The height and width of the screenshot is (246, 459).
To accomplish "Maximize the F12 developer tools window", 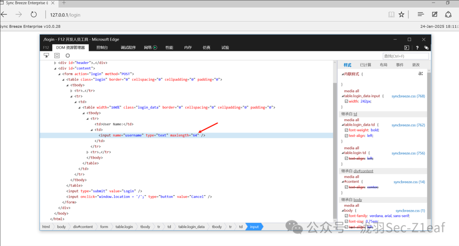I will pyautogui.click(x=409, y=39).
